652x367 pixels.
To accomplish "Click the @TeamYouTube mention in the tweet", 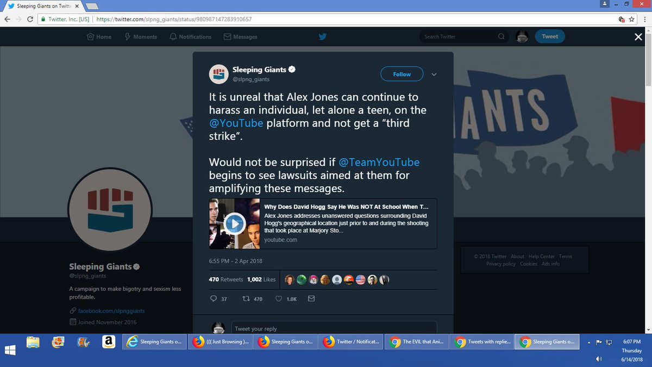I will point(379,162).
